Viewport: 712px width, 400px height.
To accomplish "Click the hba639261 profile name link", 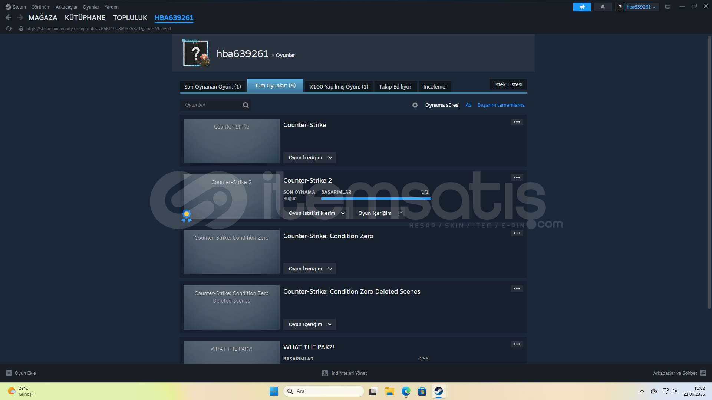I will point(242,54).
